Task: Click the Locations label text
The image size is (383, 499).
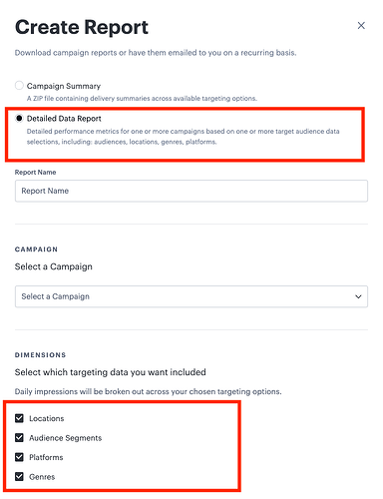Action: pyautogui.click(x=47, y=418)
